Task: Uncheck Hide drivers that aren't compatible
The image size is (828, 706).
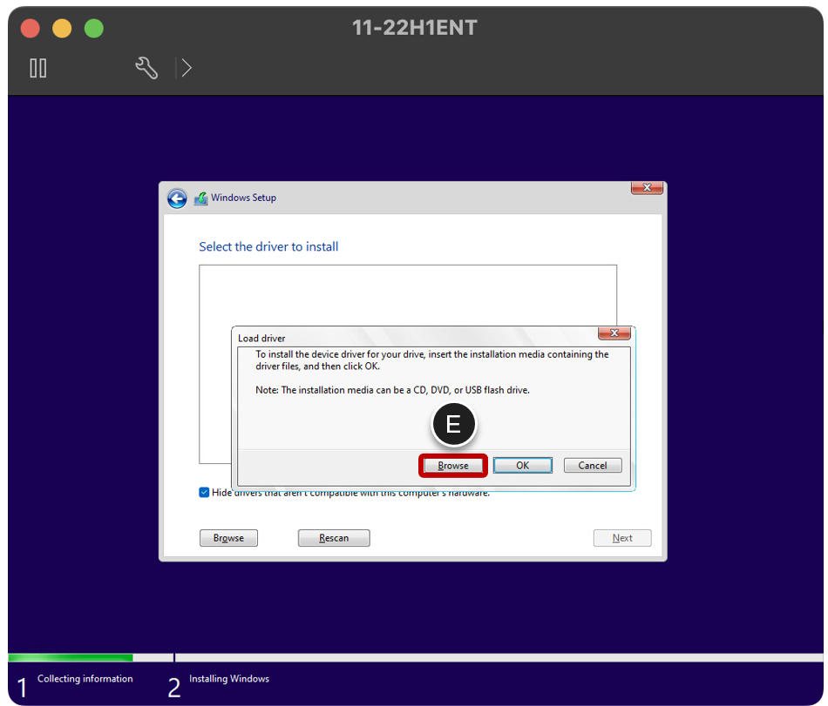Action: (x=204, y=492)
